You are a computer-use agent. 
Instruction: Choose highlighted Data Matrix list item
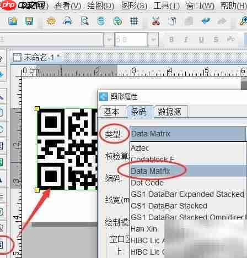[x=189, y=171]
